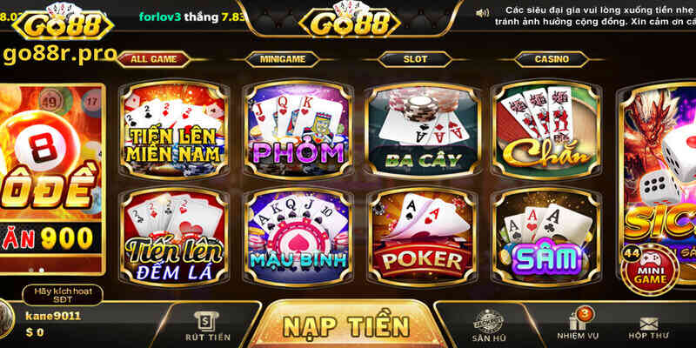Image resolution: width=696 pixels, height=348 pixels.
Task: Toggle the sound speaker icon
Action: pos(482,13)
